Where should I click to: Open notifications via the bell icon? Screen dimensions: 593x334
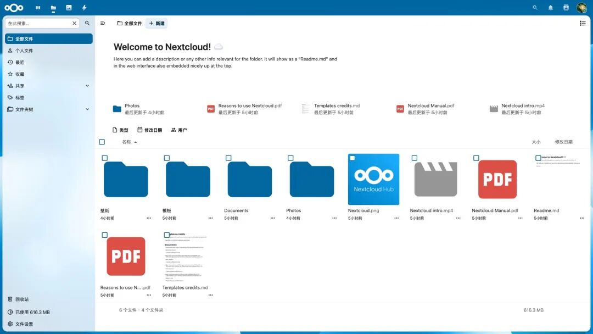click(x=550, y=8)
